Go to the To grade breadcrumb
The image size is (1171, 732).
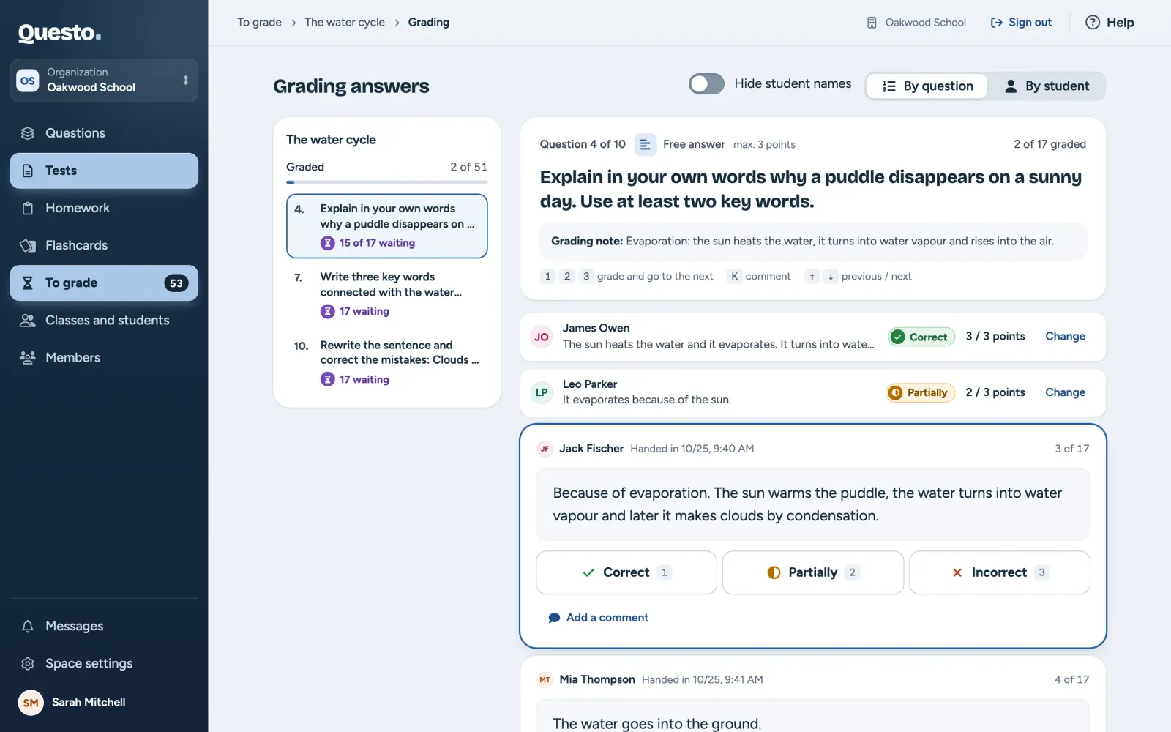tap(259, 23)
